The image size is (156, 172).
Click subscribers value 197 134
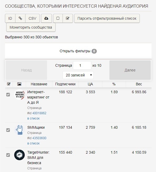point(66,127)
